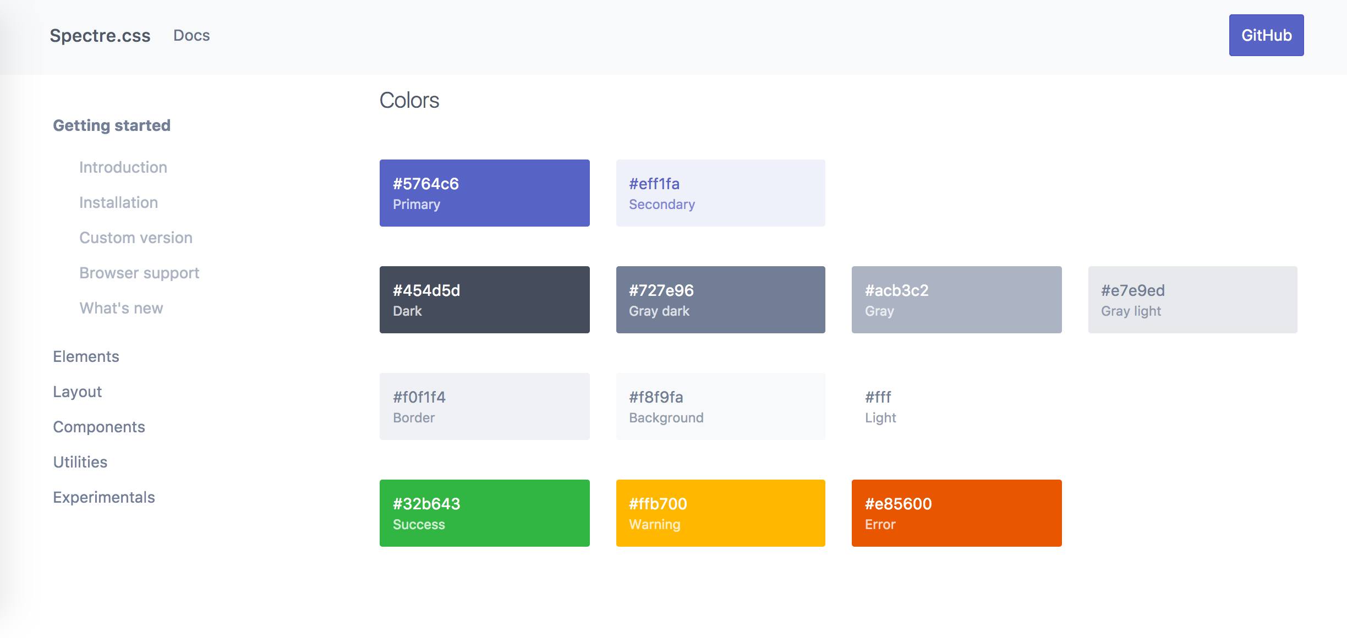The width and height of the screenshot is (1347, 638).
Task: Expand the Experimentals section
Action: coord(104,497)
